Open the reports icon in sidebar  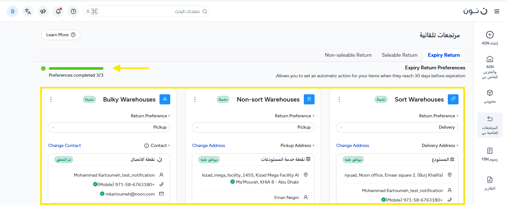[490, 180]
